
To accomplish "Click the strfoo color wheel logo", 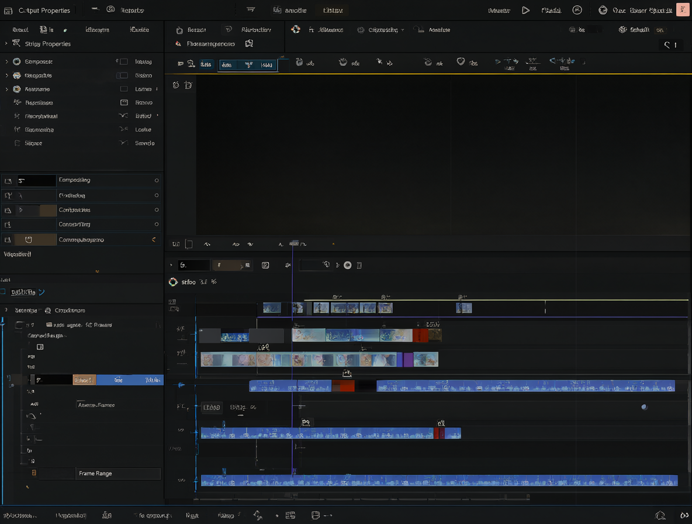I will click(x=173, y=282).
